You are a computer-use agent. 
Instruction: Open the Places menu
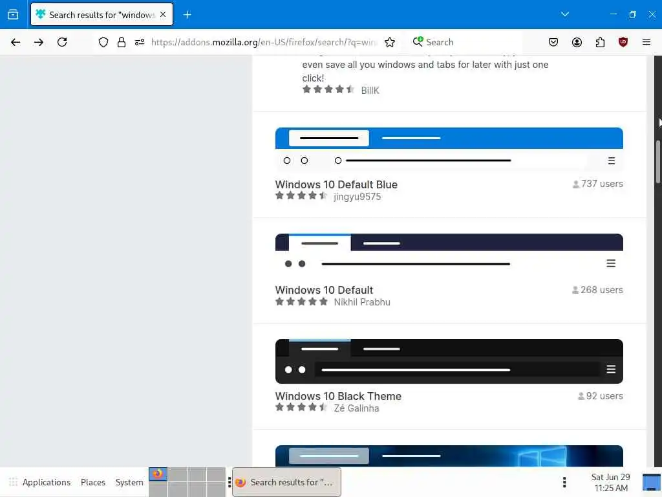pos(93,482)
